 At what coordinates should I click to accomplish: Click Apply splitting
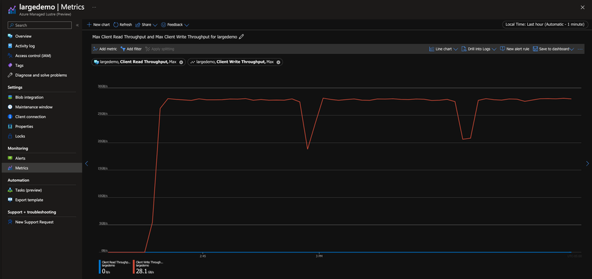[160, 49]
